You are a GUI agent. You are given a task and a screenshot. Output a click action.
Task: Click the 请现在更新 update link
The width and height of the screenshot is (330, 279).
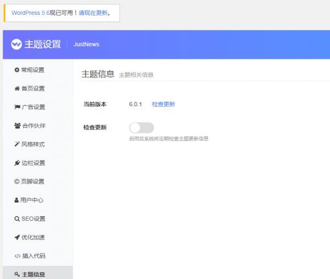pyautogui.click(x=92, y=13)
